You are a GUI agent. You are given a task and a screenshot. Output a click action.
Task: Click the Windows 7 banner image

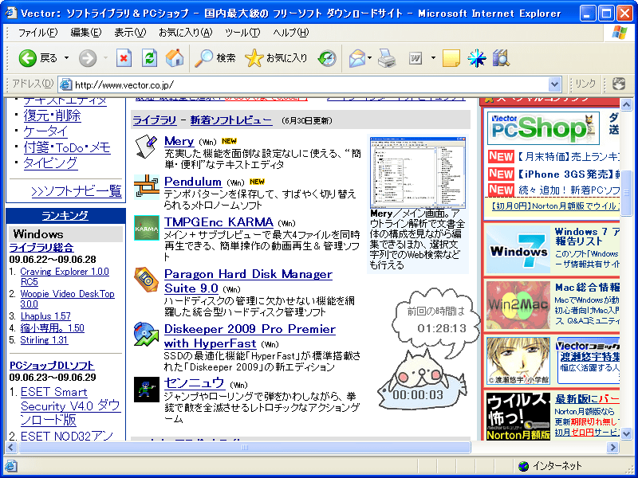tap(518, 250)
